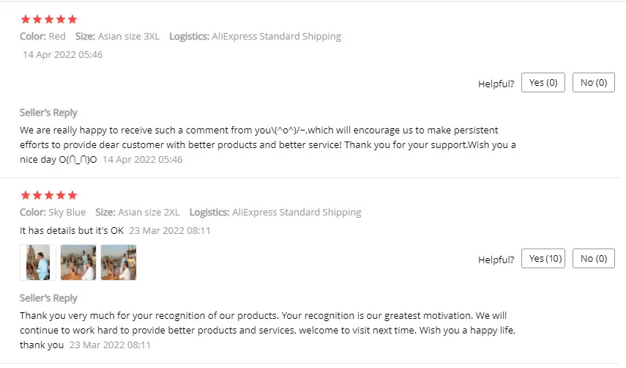Click the Seller's Reply heading under the Sky Blue review

(x=48, y=298)
